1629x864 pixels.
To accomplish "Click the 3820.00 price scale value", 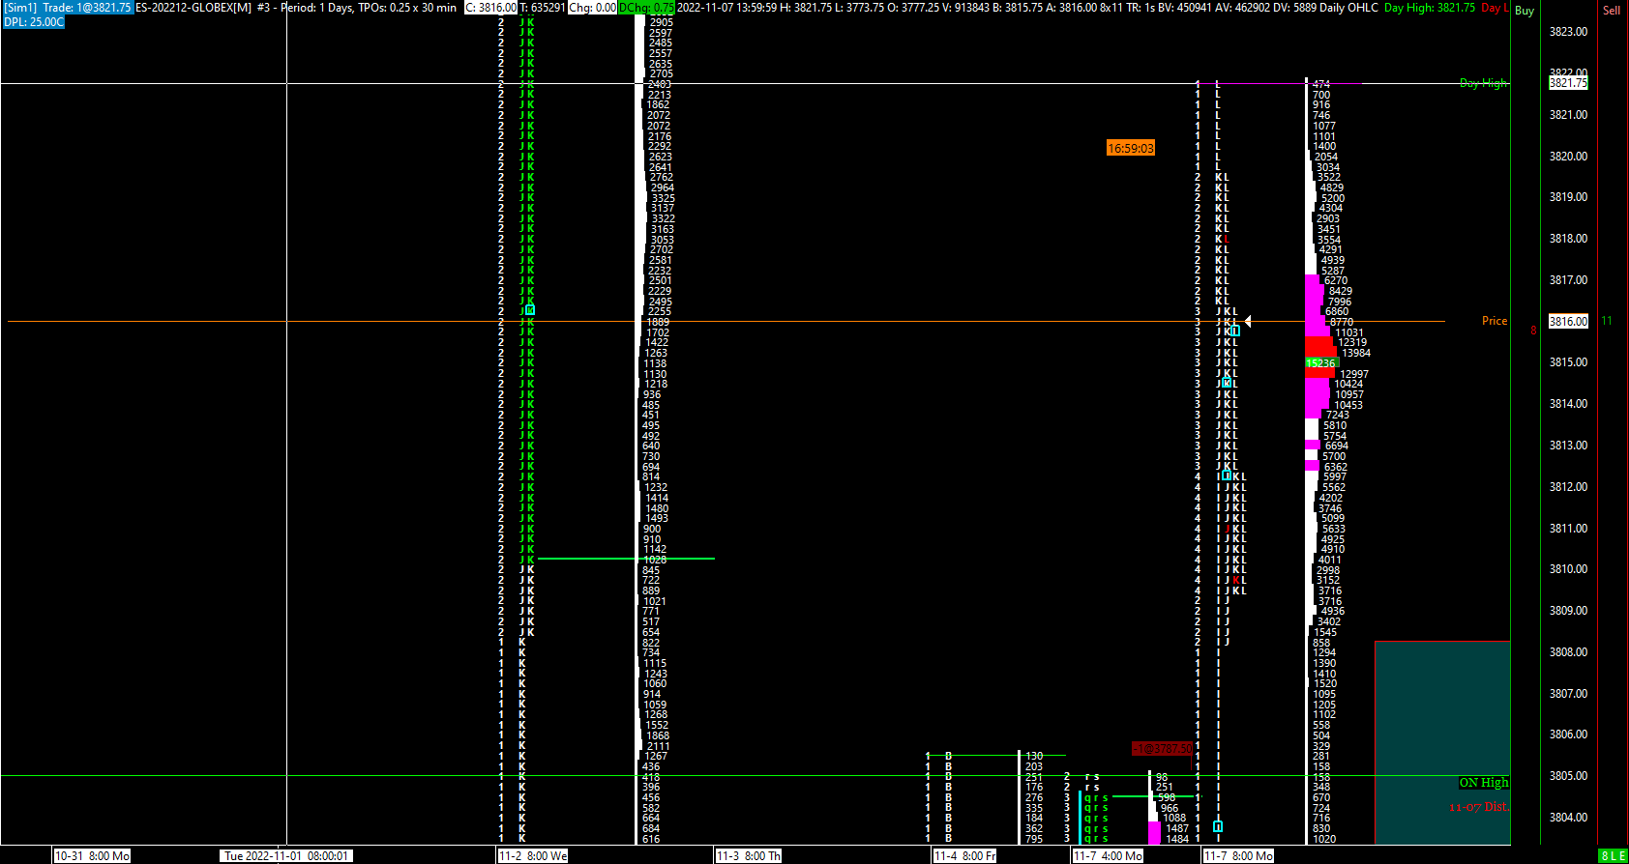I will [x=1568, y=156].
